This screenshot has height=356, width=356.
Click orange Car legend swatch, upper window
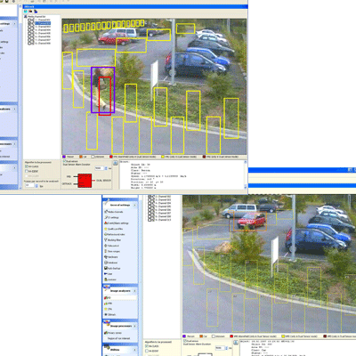80,157
